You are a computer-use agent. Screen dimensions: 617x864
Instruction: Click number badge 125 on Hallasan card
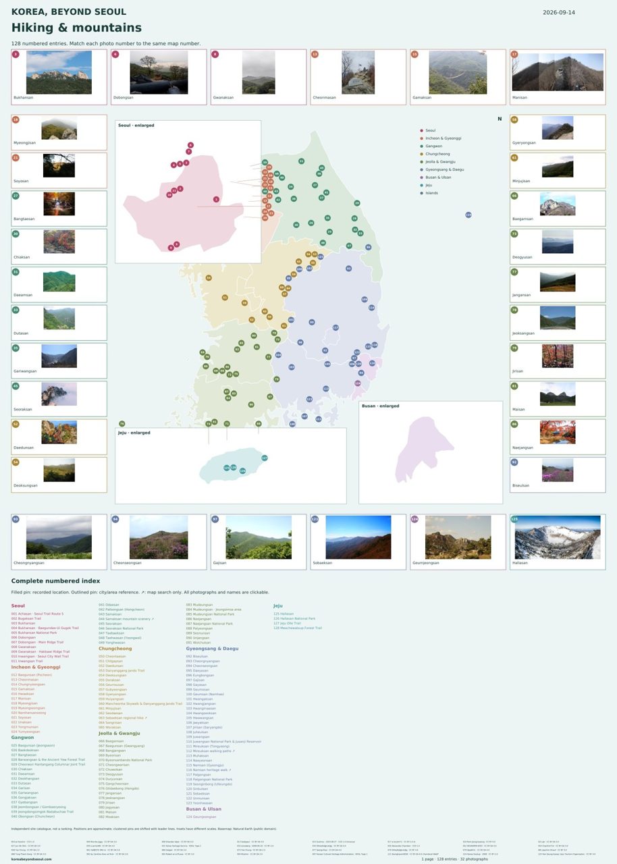(x=514, y=520)
